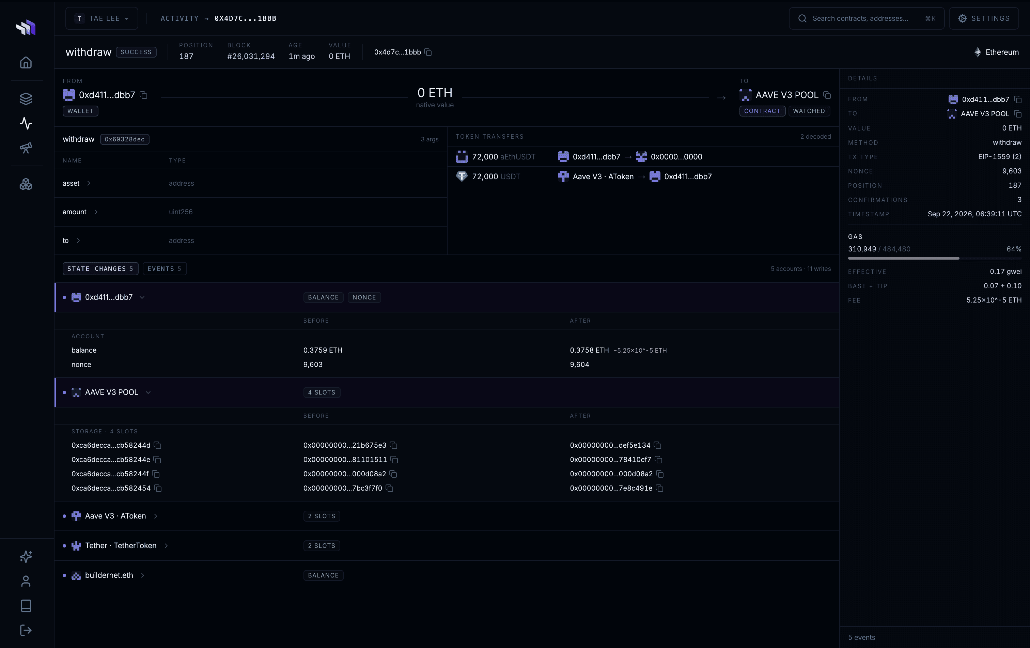
Task: Open Settings
Action: tap(984, 18)
